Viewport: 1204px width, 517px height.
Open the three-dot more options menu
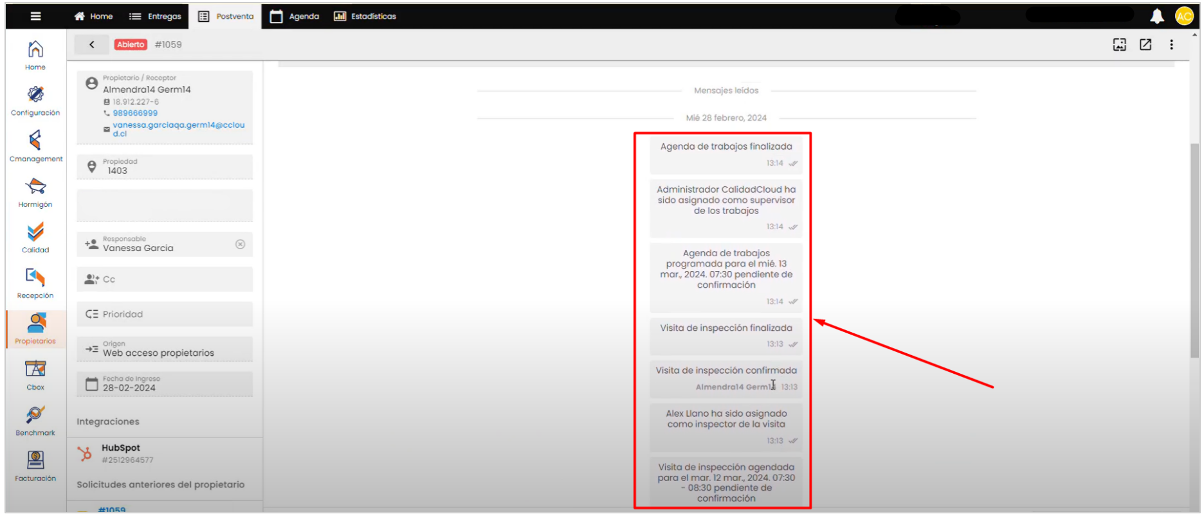pyautogui.click(x=1171, y=44)
